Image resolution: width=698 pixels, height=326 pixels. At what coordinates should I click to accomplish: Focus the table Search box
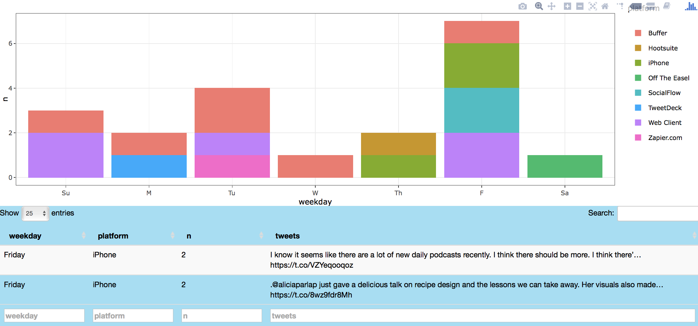(x=658, y=213)
